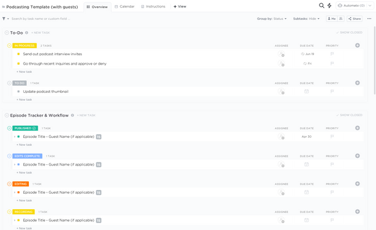Open the filter funnel icon
The height and width of the screenshot is (230, 376).
tap(4, 19)
